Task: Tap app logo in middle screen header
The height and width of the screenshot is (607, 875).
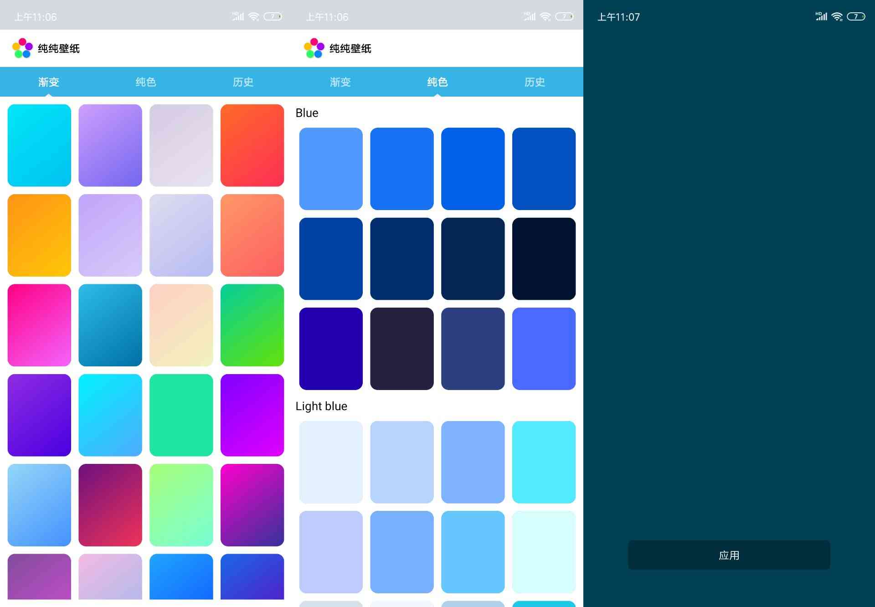Action: [x=314, y=48]
